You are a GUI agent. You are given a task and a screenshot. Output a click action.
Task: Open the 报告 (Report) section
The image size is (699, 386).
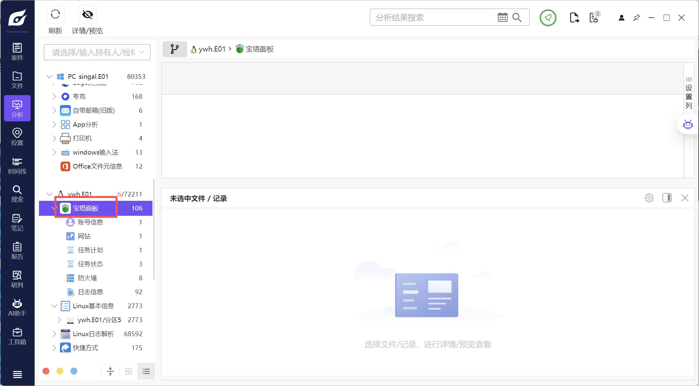point(17,251)
